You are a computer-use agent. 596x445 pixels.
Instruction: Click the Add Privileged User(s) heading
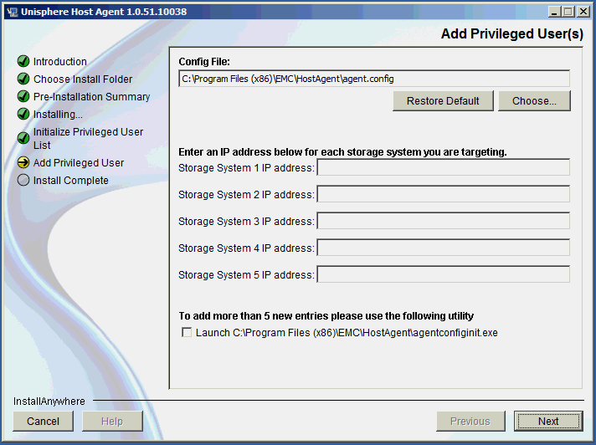tap(512, 33)
